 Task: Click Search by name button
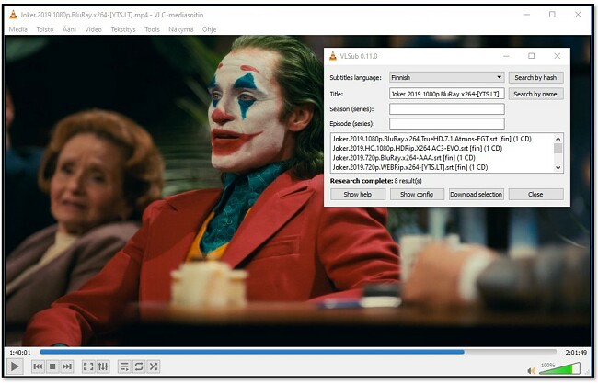(x=535, y=94)
